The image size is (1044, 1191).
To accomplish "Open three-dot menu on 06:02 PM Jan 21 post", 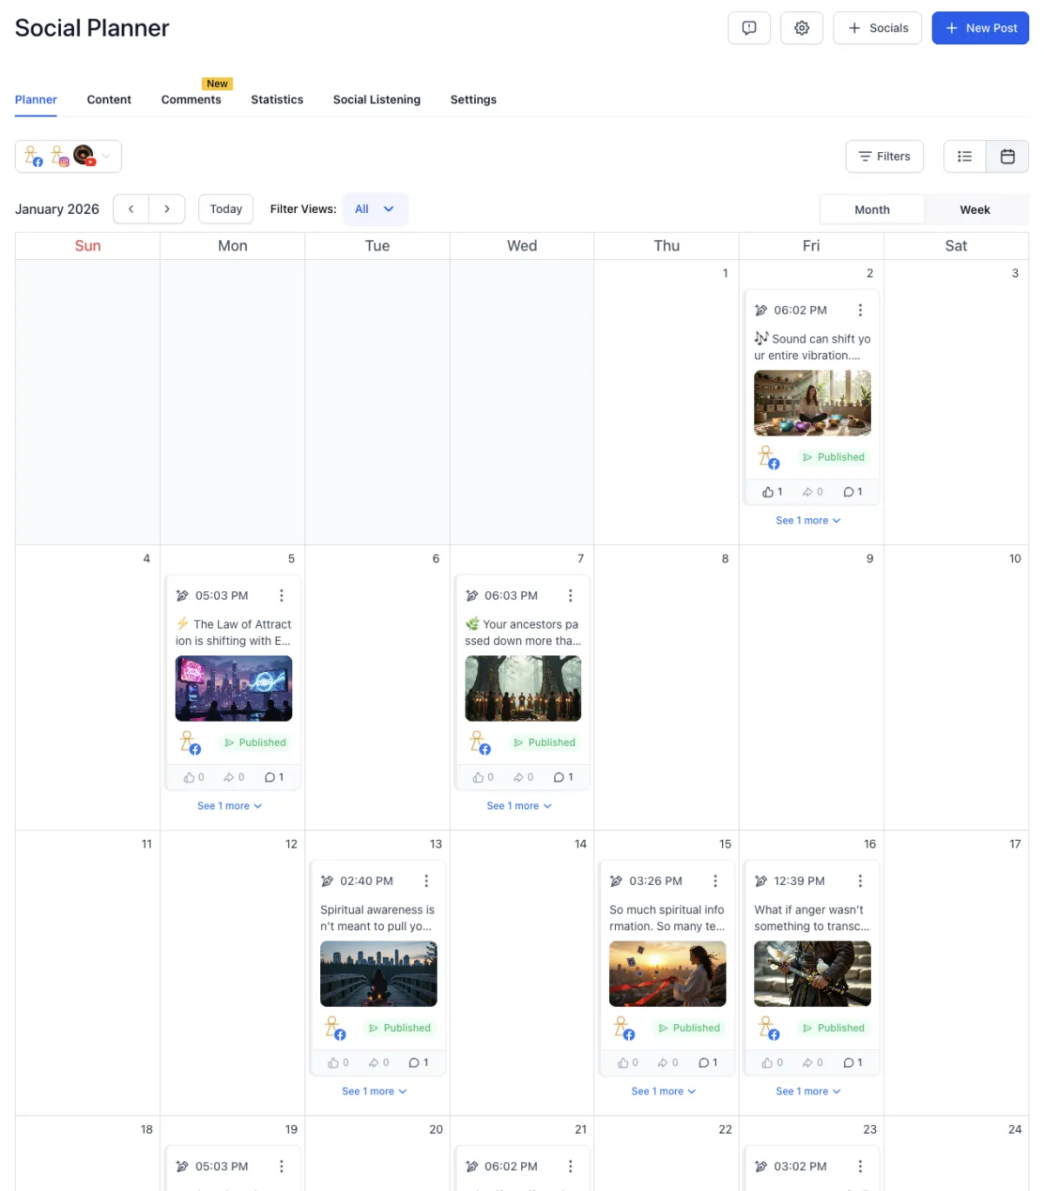I will pos(571,1166).
